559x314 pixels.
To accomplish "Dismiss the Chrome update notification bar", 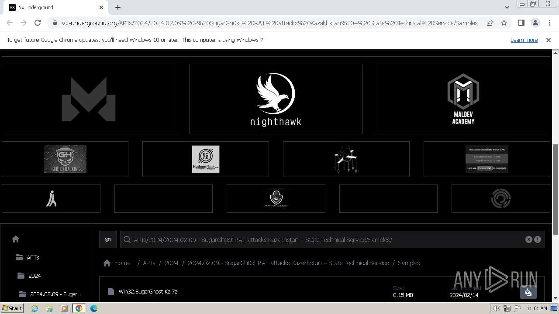I will coord(549,40).
